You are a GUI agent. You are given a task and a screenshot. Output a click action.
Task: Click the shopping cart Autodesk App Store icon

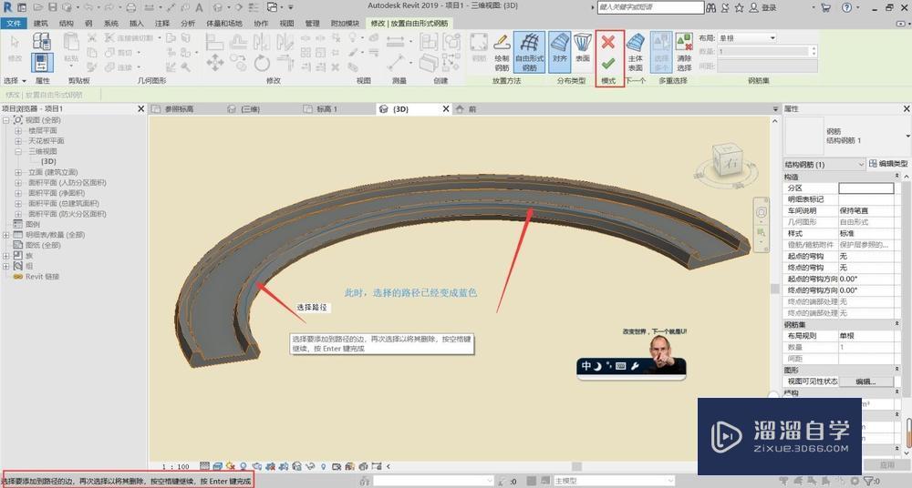[x=826, y=7]
